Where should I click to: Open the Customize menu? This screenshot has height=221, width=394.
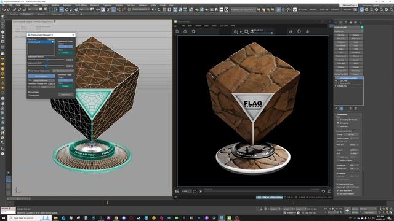[x=107, y=6]
